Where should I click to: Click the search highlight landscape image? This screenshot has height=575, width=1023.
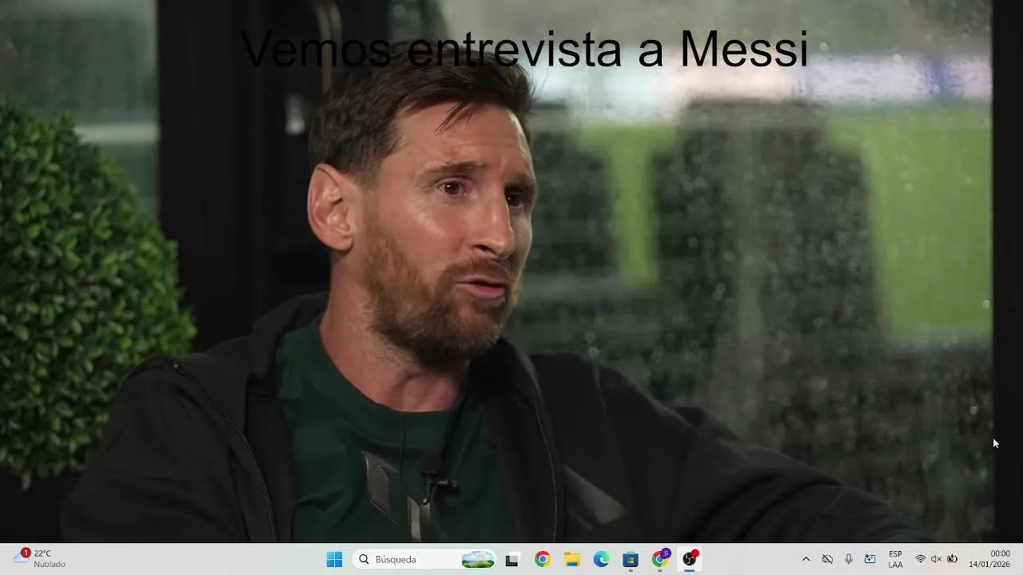[478, 560]
